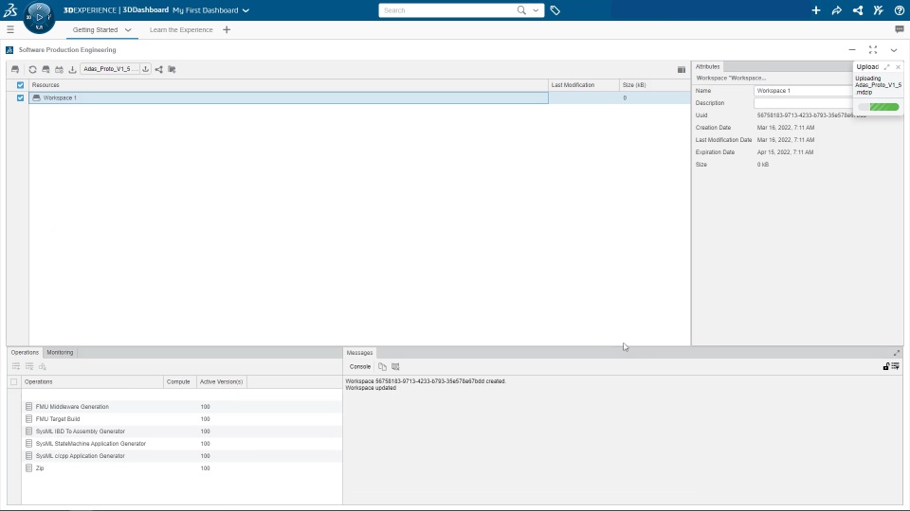Switch to the Getting Started tab
This screenshot has height=511, width=910.
pos(95,29)
